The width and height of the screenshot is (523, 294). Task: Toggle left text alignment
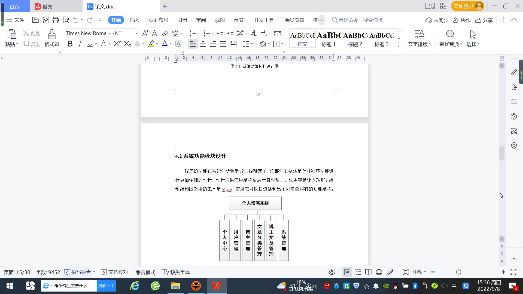[x=193, y=44]
